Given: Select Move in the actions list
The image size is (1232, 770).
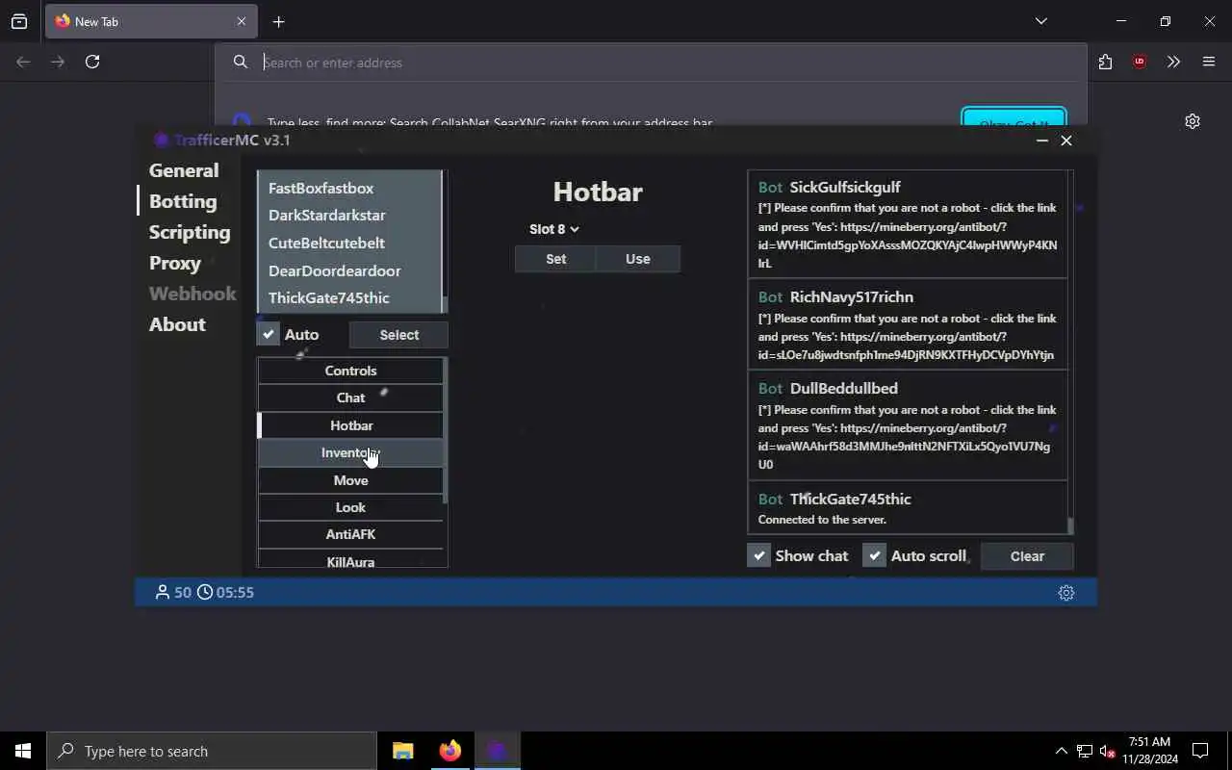Looking at the screenshot, I should pos(350,480).
